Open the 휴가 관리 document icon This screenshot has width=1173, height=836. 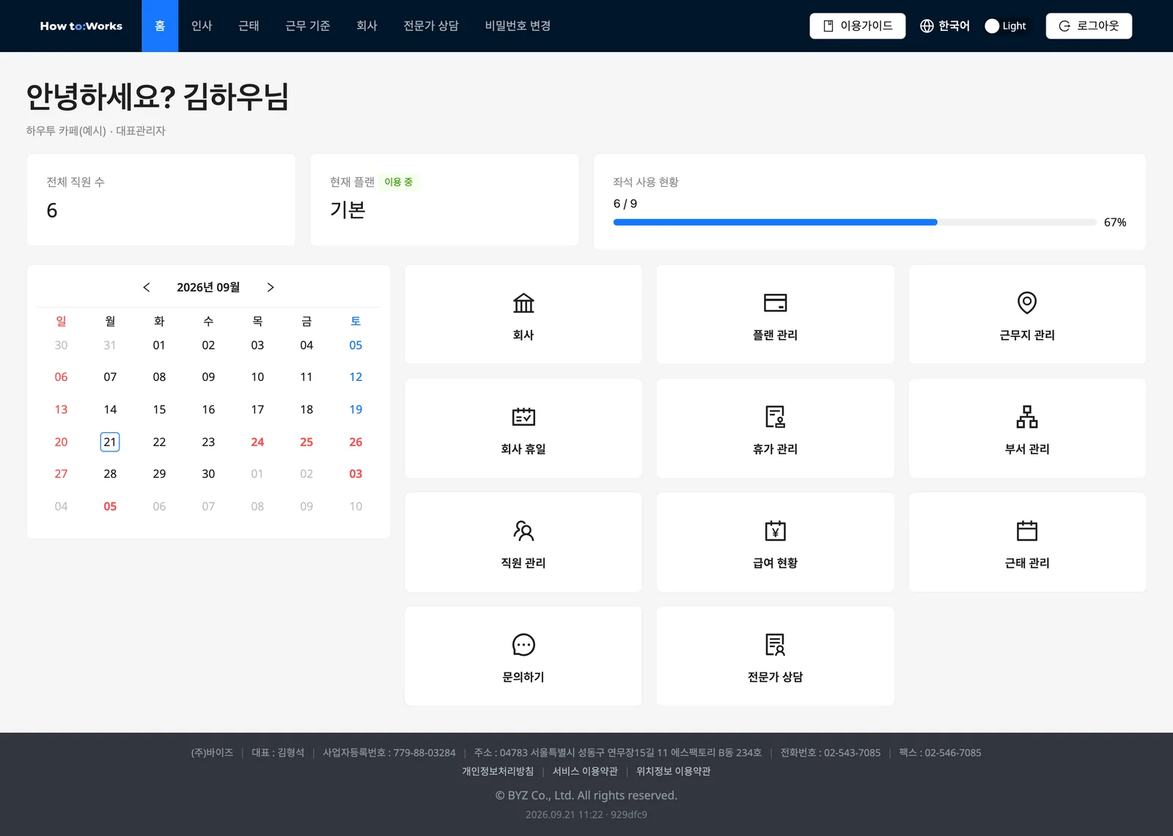775,416
